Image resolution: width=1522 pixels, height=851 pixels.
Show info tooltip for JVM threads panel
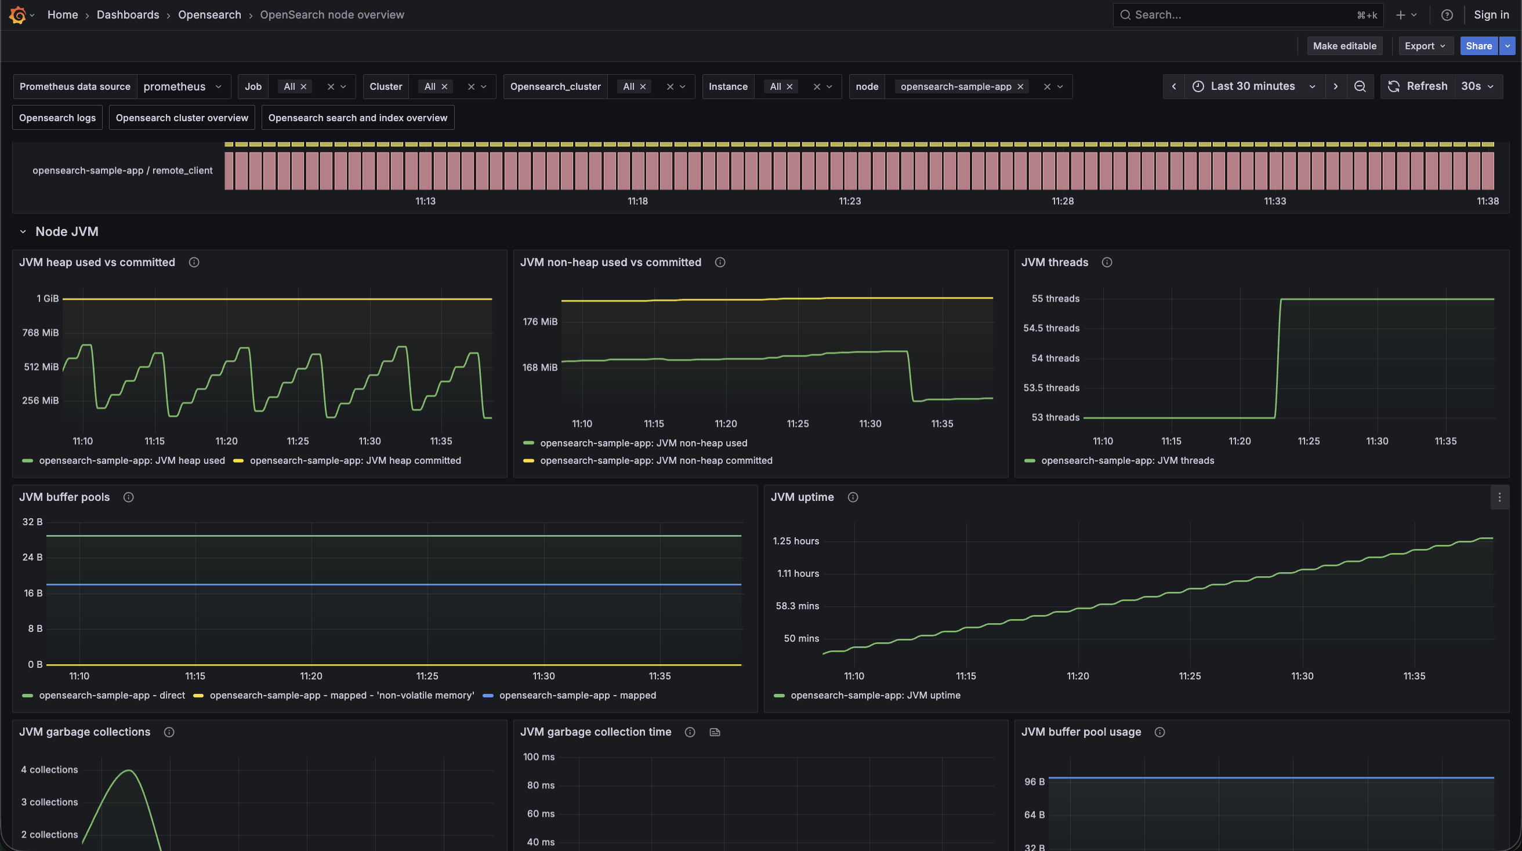pyautogui.click(x=1107, y=262)
